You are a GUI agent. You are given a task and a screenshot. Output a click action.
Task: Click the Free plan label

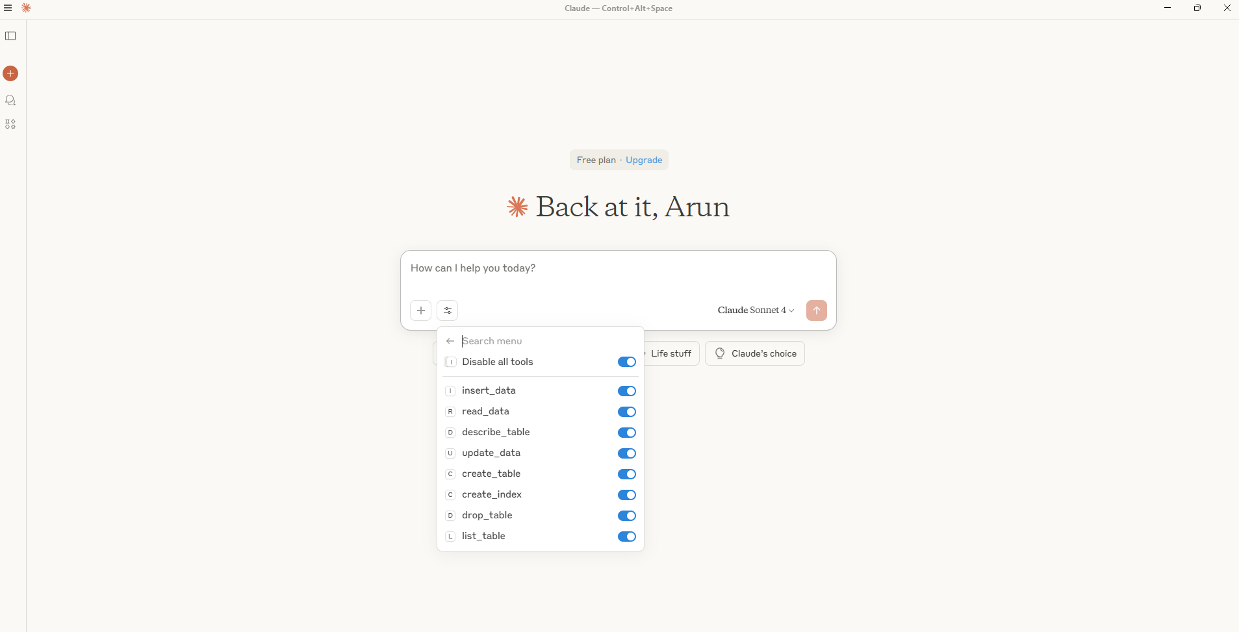click(x=596, y=160)
